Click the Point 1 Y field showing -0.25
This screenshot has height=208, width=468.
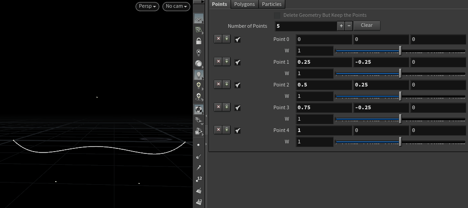point(381,62)
